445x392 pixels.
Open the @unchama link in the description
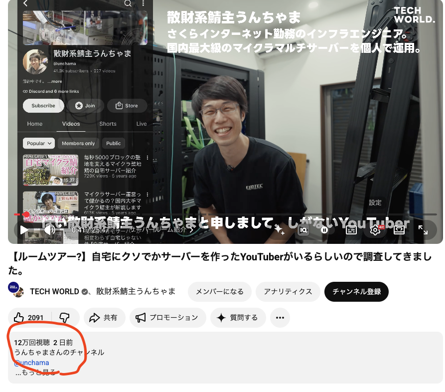pos(31,363)
